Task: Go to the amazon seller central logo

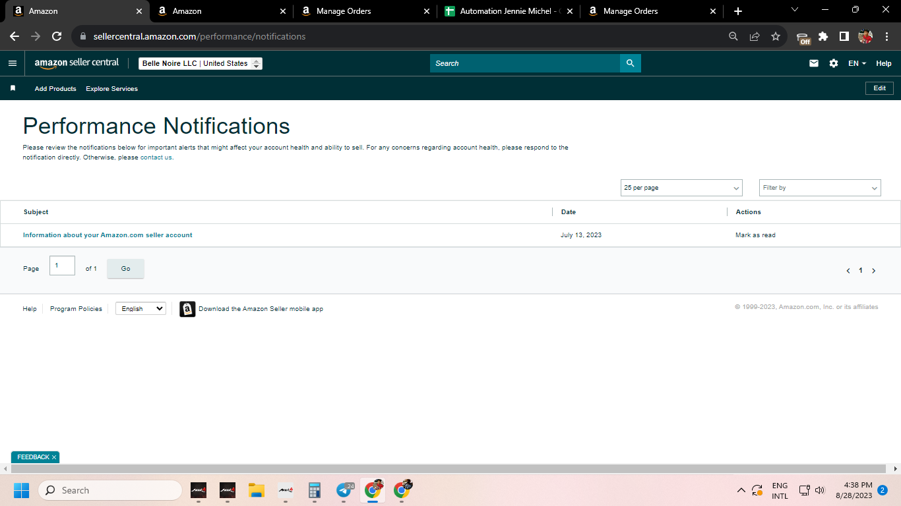Action: pos(77,63)
